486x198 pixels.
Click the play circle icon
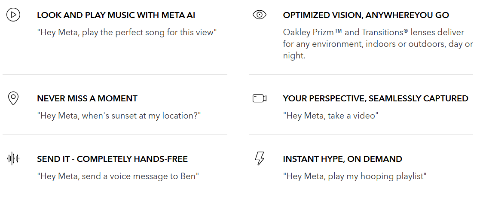tap(13, 15)
